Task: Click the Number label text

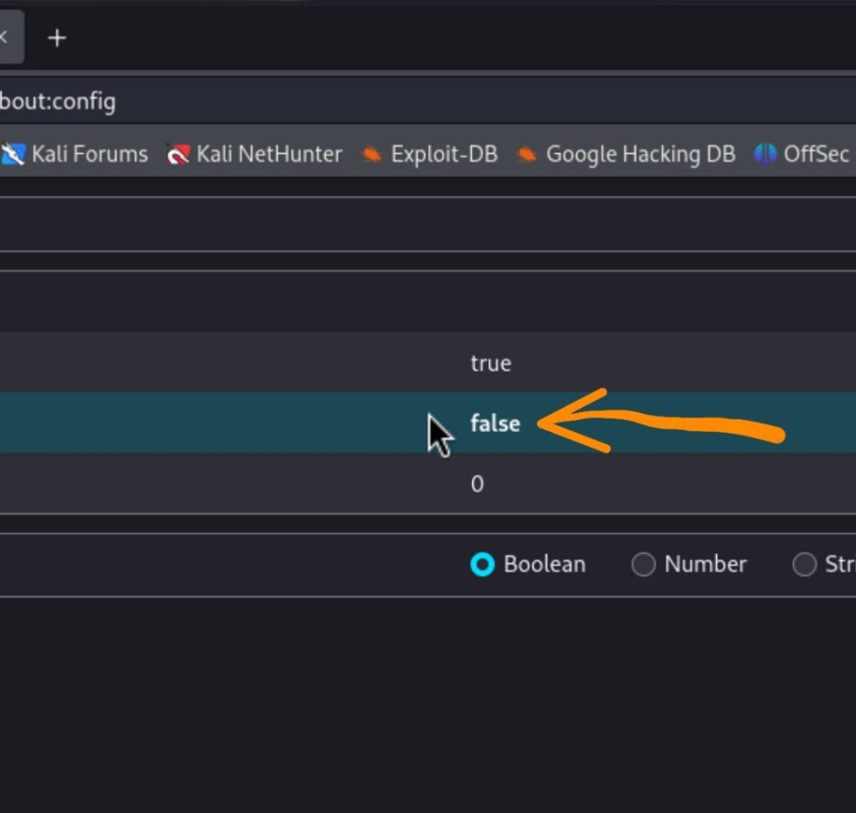Action: 705,565
